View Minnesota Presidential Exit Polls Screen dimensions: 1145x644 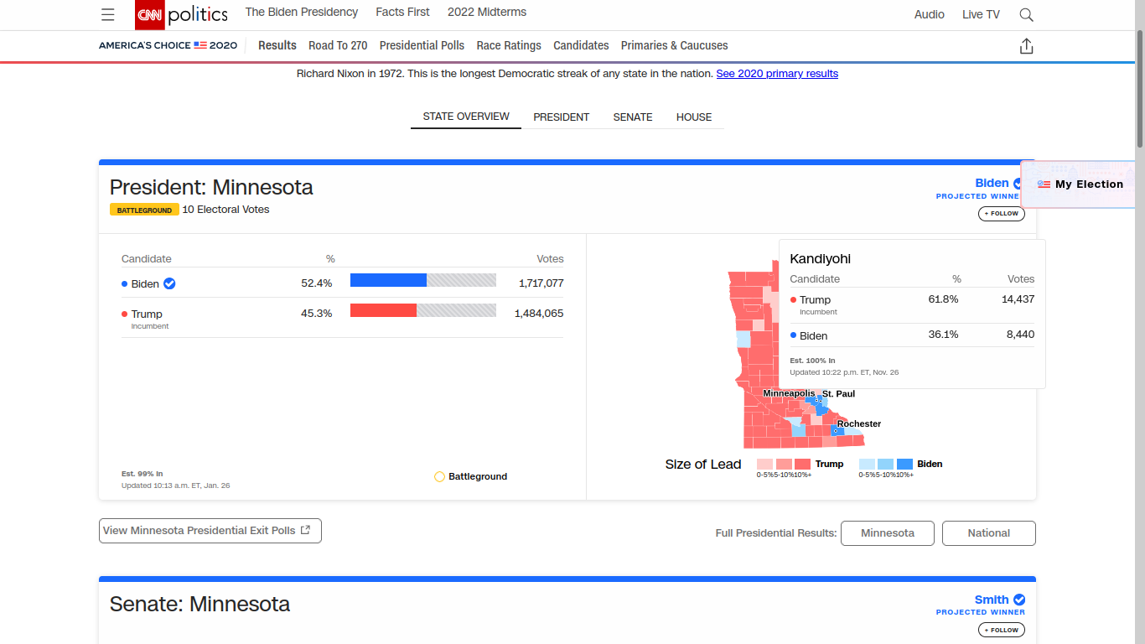pyautogui.click(x=210, y=531)
